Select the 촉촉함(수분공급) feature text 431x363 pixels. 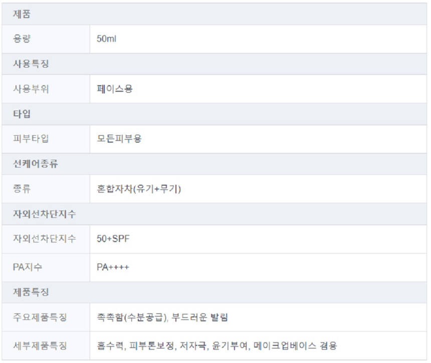tap(132, 317)
